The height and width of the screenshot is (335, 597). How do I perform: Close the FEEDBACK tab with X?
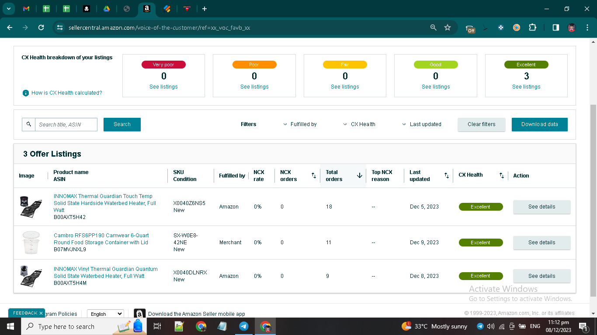coord(41,313)
